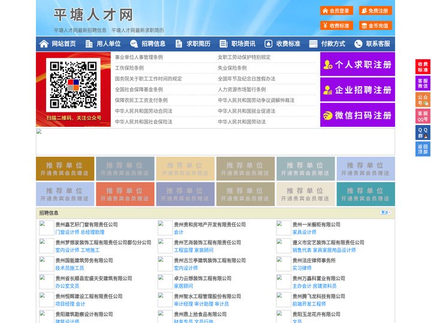Click the 实习律师 job link
This screenshot has width=431, height=323.
(x=302, y=268)
